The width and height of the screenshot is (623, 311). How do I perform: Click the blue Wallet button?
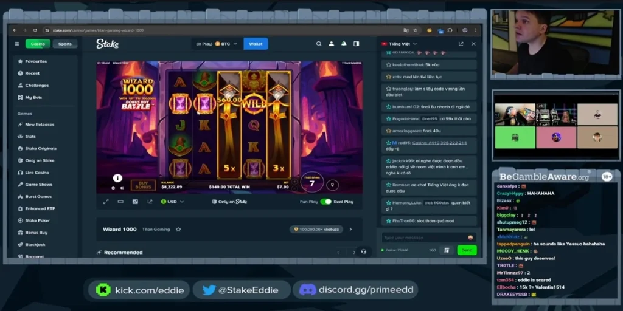(256, 44)
